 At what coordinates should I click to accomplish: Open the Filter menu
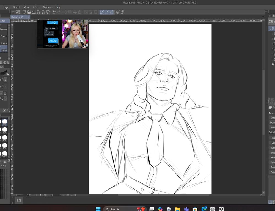tap(36, 7)
